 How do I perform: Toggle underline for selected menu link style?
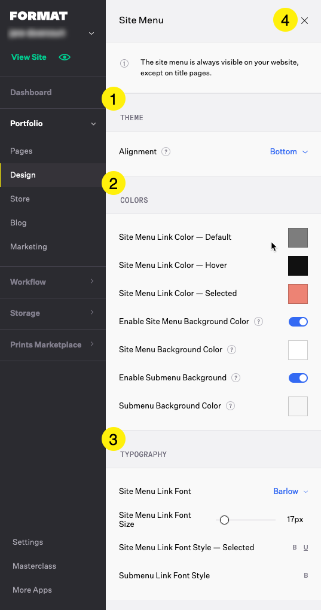[306, 548]
